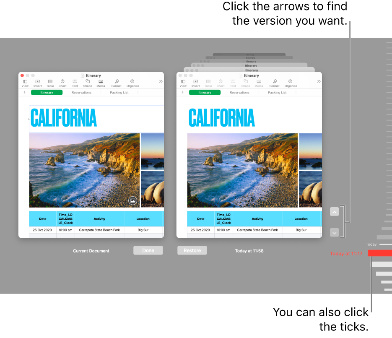The width and height of the screenshot is (392, 338).
Task: Click Media icon in current document toolbar
Action: pos(101,83)
